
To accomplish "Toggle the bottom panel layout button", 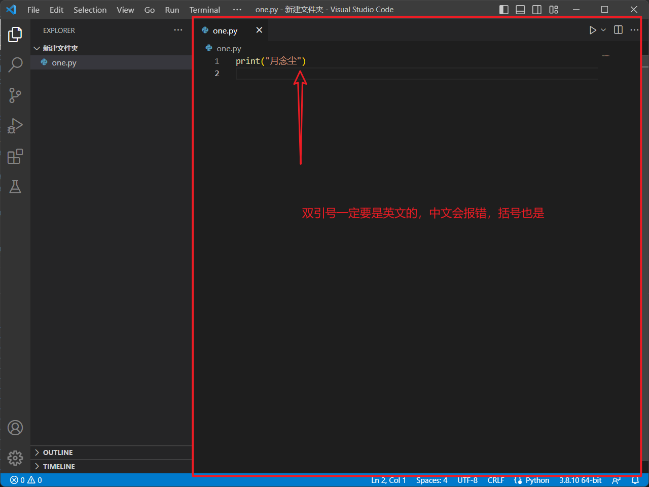I will (520, 10).
